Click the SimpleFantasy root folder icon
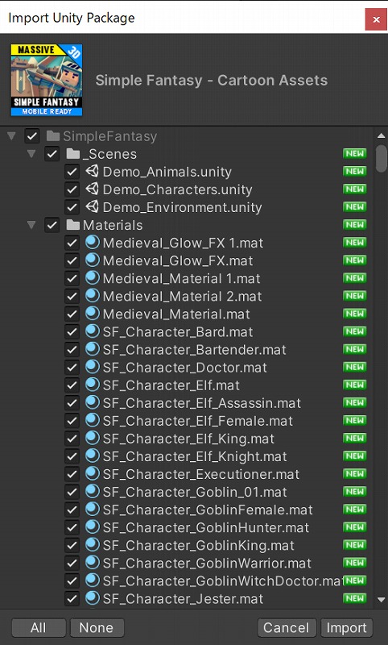This screenshot has height=645, width=388. [x=53, y=135]
